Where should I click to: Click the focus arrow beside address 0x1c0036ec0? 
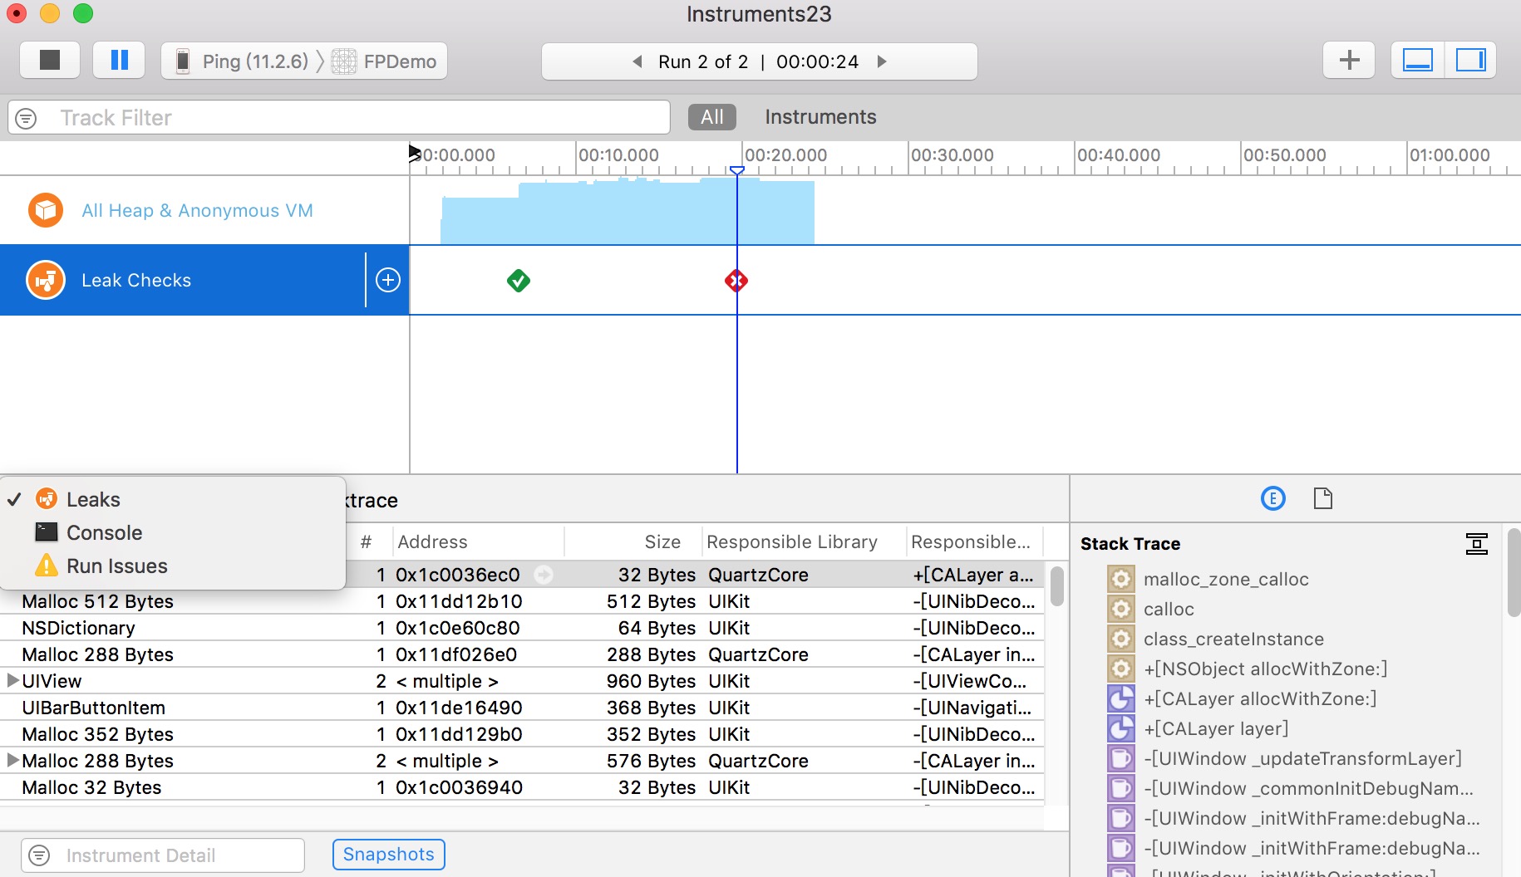[544, 575]
